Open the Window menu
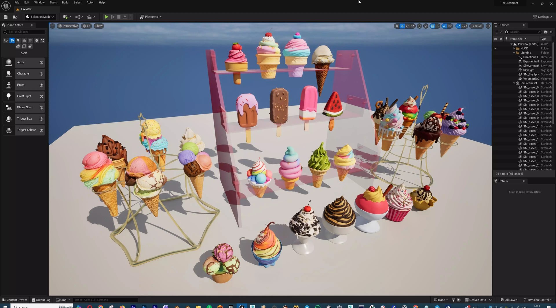This screenshot has width=556, height=308. click(39, 3)
